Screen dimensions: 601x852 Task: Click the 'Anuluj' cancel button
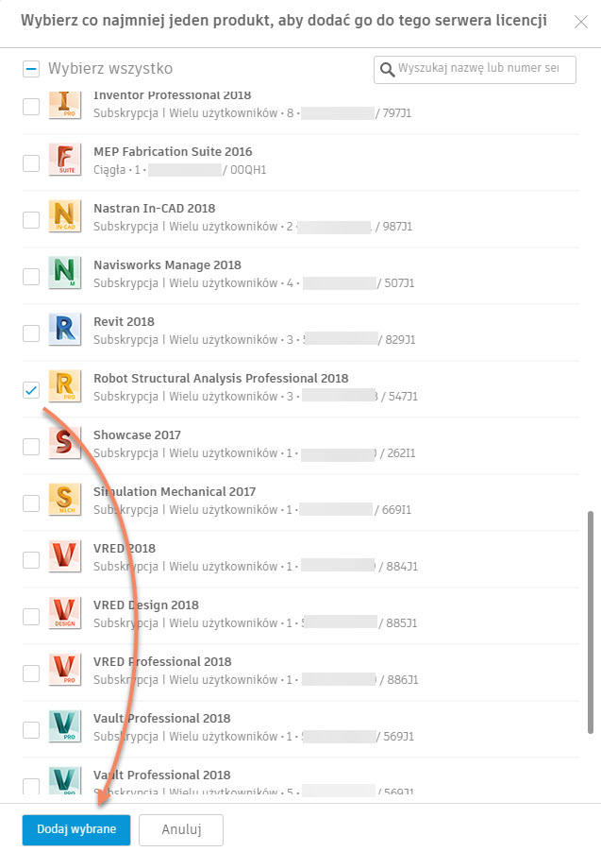click(181, 829)
